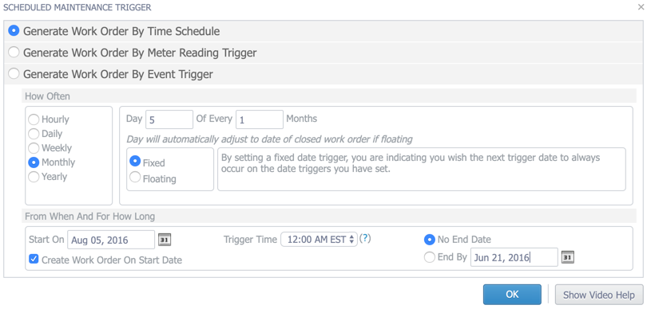Select Generate Work Order By Time Schedule
Image resolution: width=647 pixels, height=309 pixels.
tap(14, 31)
